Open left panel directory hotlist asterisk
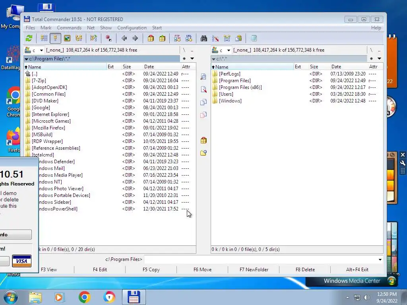Image resolution: width=407 pixels, height=305 pixels. 184,59
